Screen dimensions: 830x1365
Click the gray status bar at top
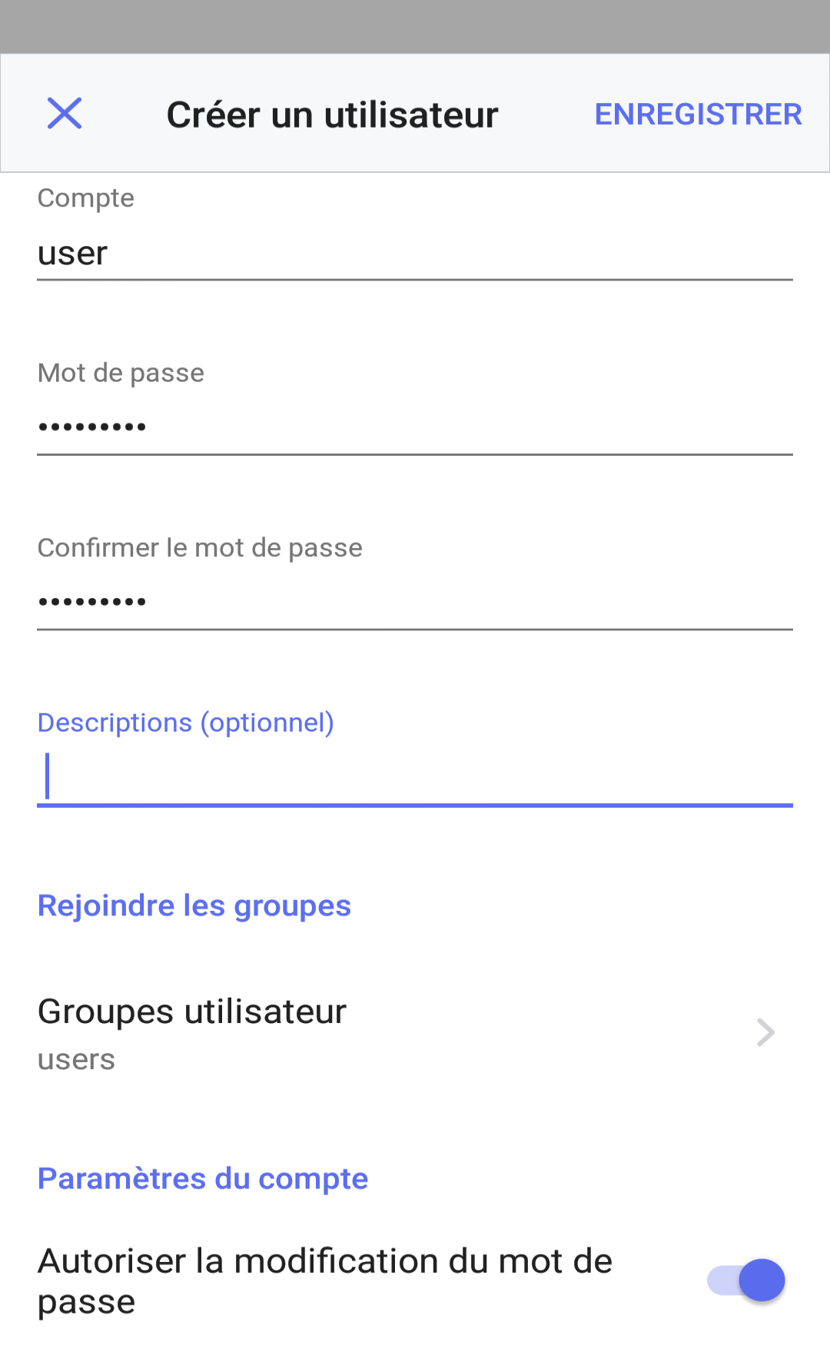tap(415, 26)
